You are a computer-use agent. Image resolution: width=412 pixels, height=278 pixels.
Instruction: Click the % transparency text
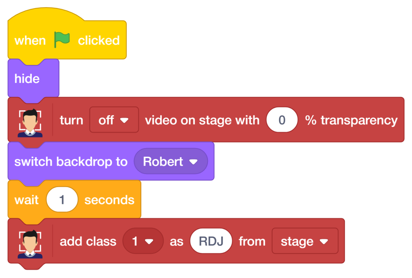[x=351, y=121]
